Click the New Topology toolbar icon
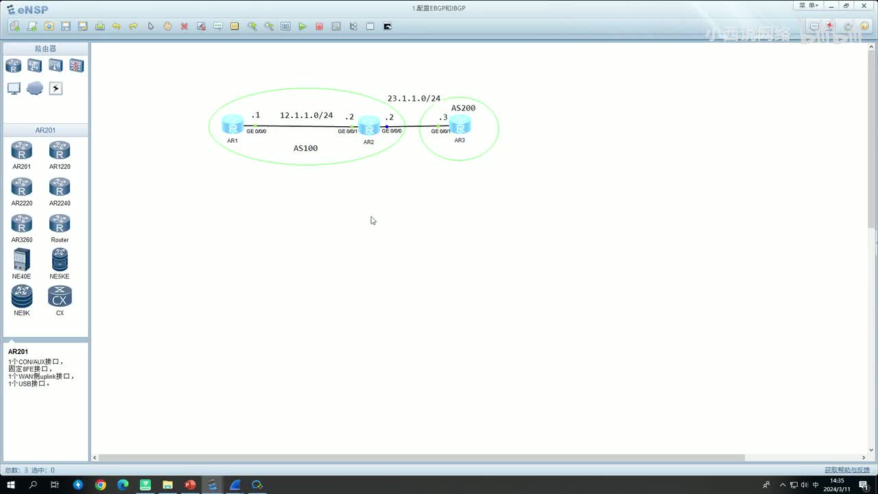The image size is (878, 494). click(x=15, y=26)
